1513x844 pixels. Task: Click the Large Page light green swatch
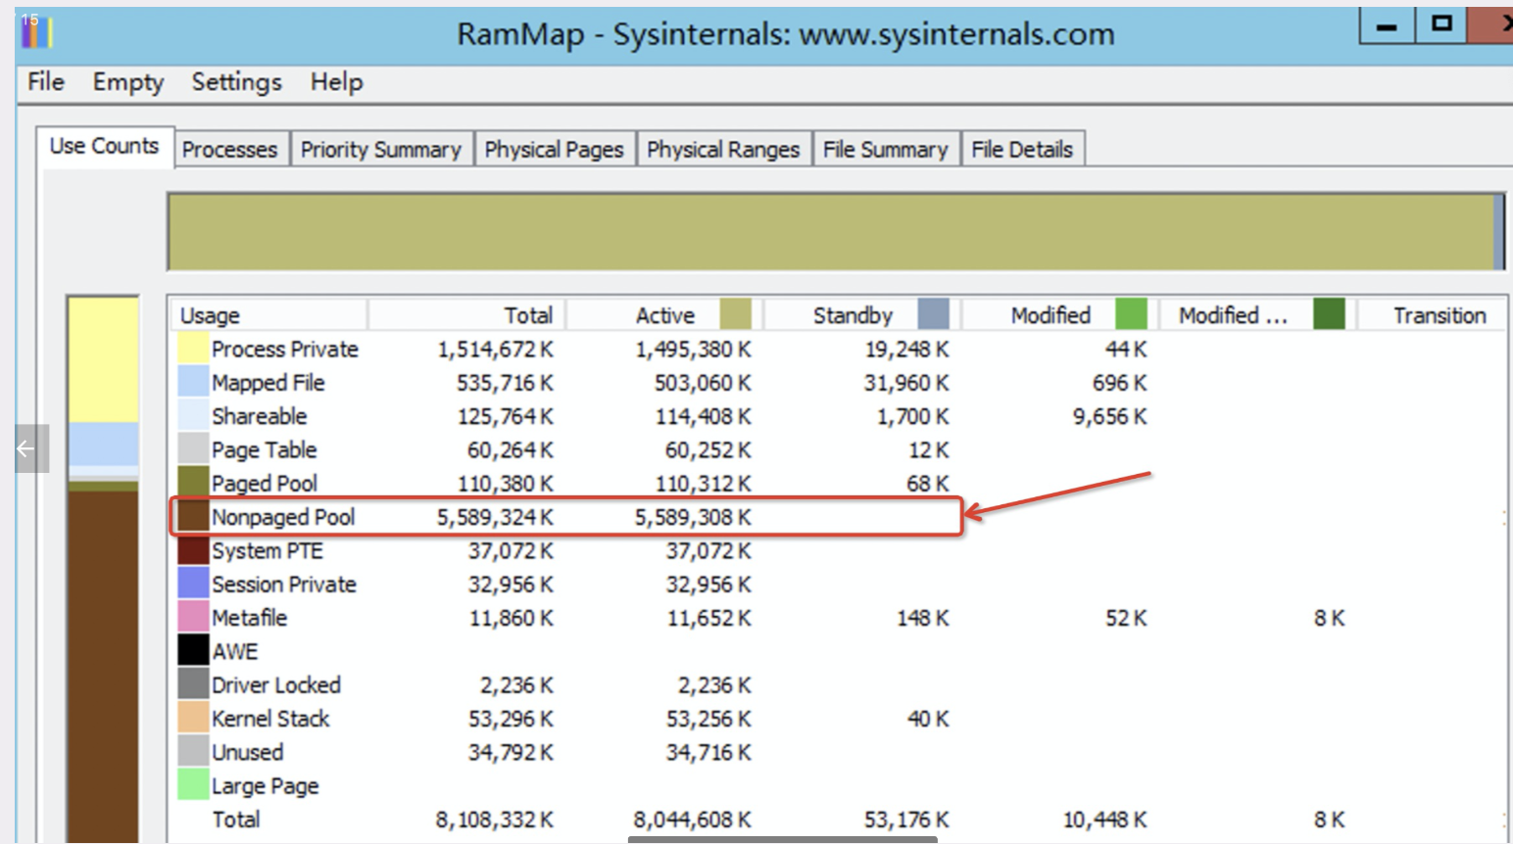[193, 785]
